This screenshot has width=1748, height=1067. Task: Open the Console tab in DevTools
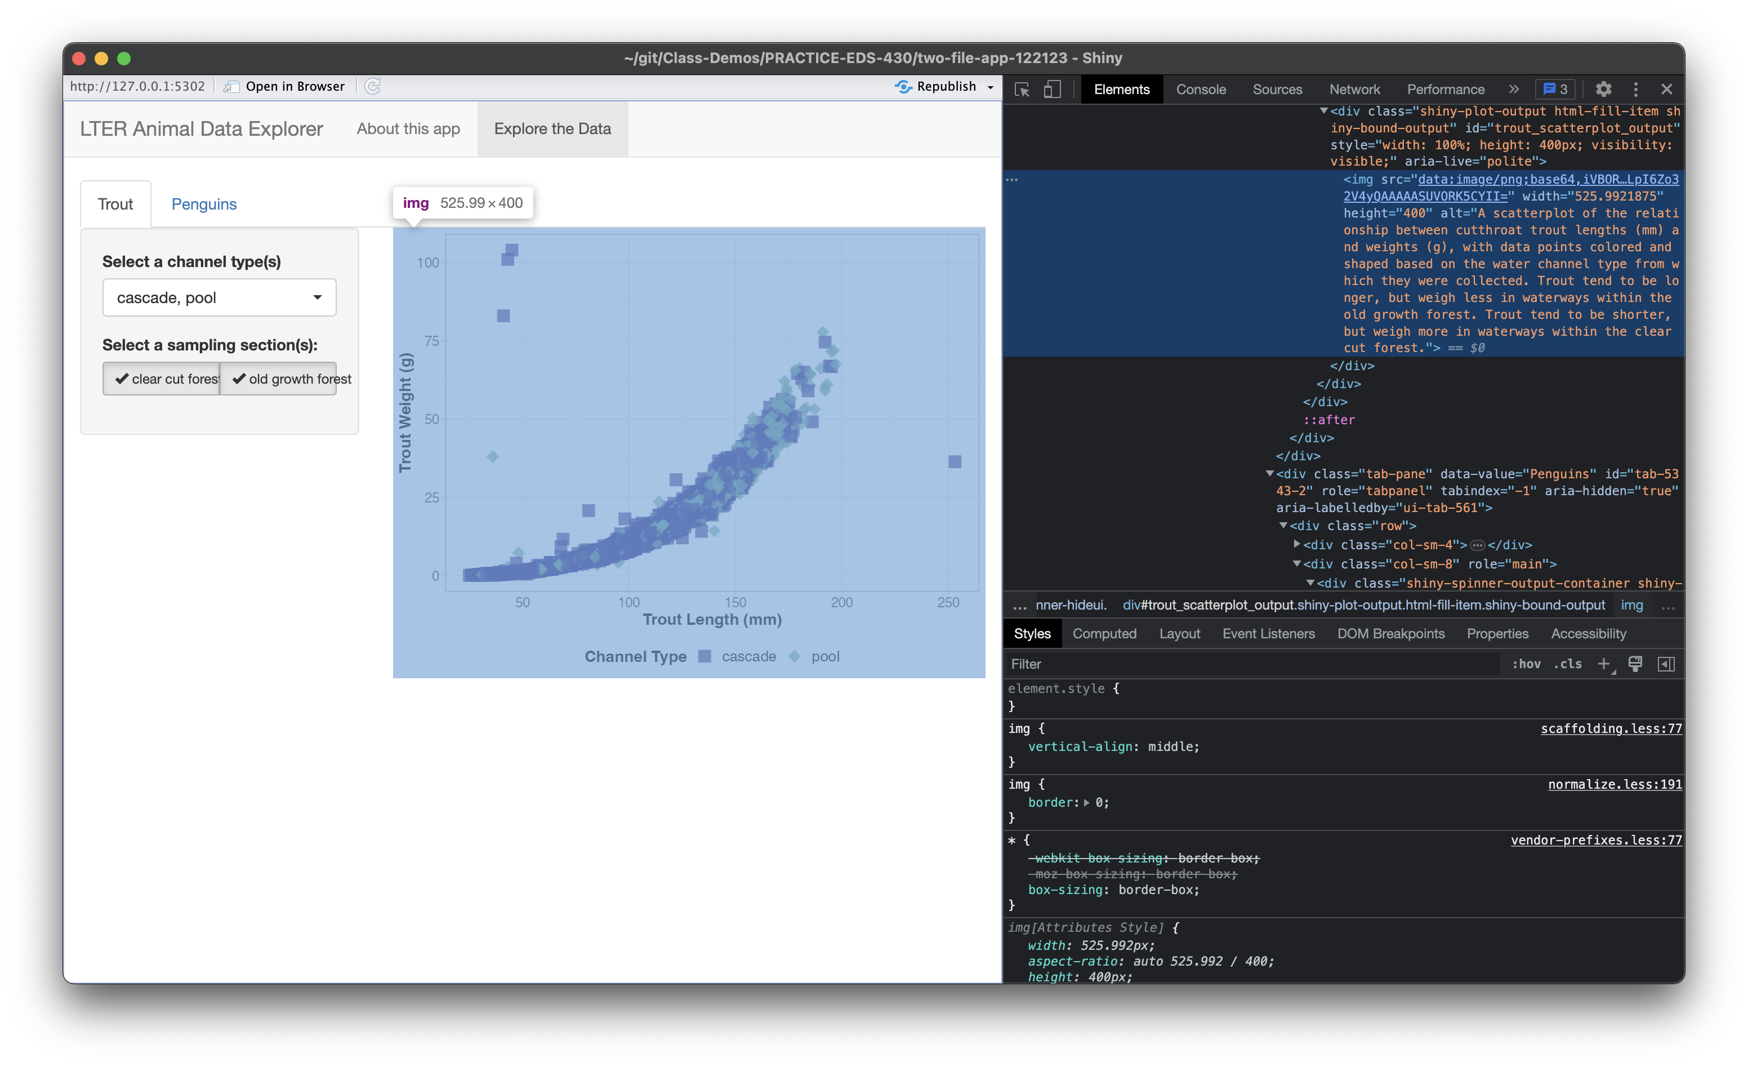1200,90
